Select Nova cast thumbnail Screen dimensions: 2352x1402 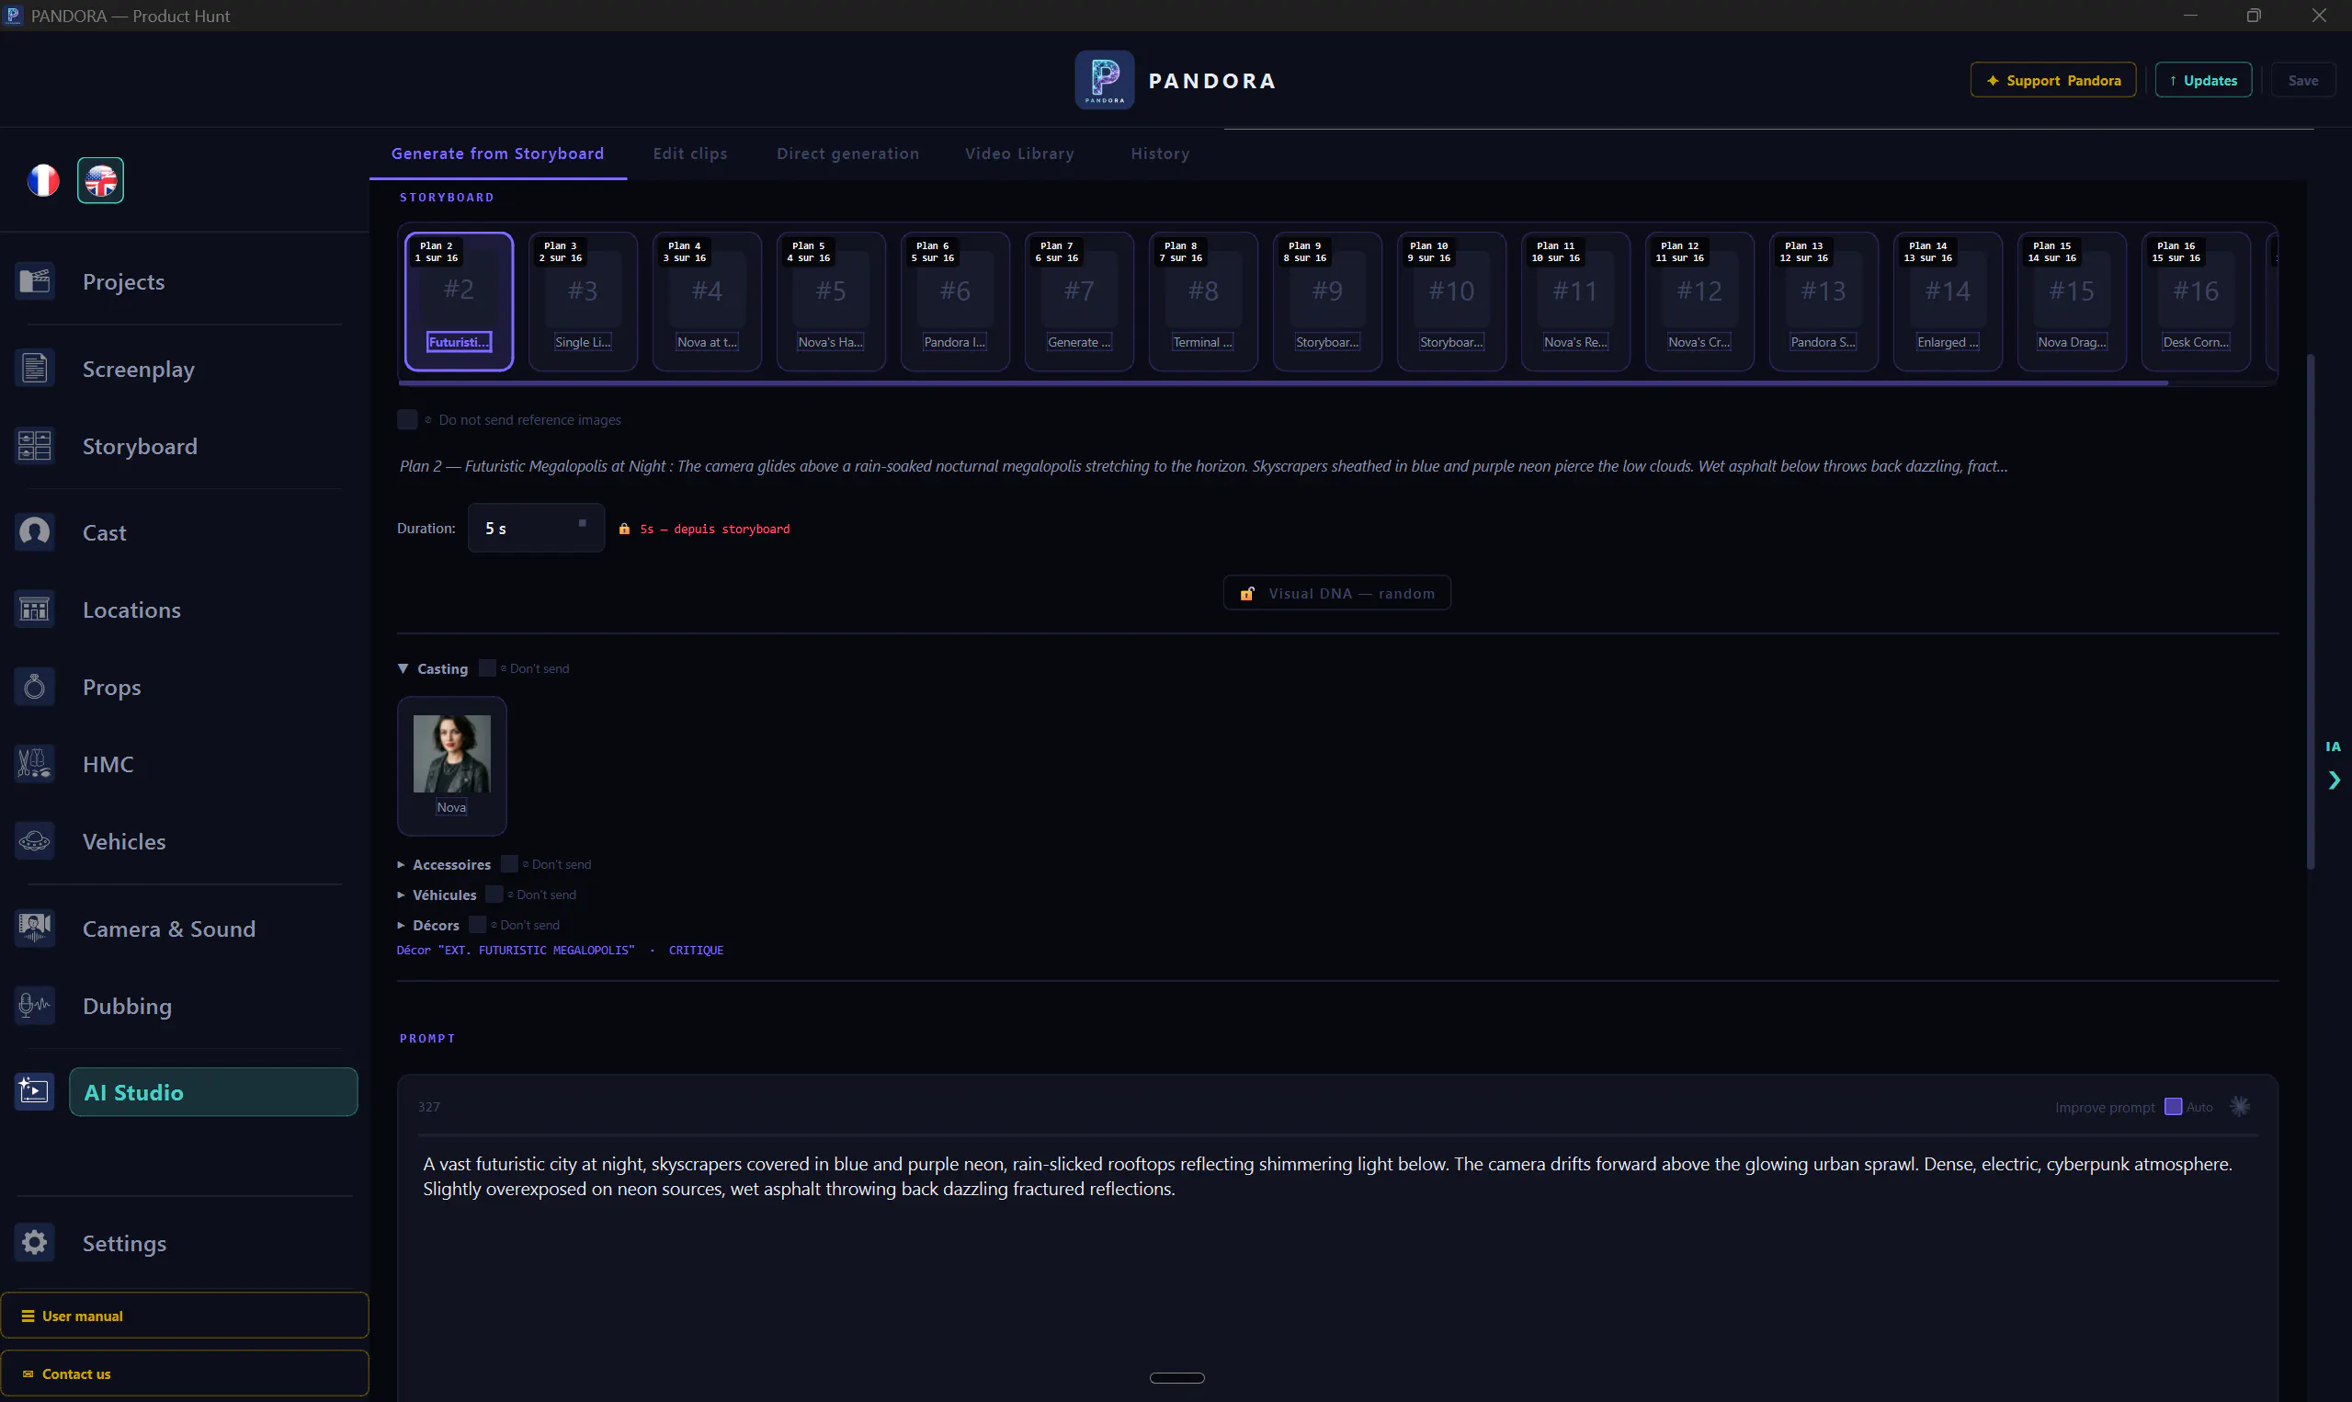pos(452,765)
